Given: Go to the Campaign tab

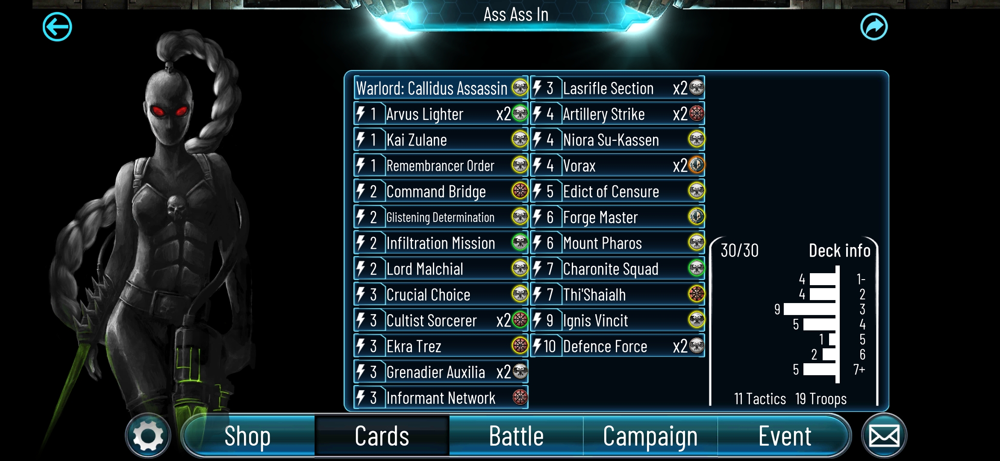Looking at the screenshot, I should pyautogui.click(x=650, y=436).
